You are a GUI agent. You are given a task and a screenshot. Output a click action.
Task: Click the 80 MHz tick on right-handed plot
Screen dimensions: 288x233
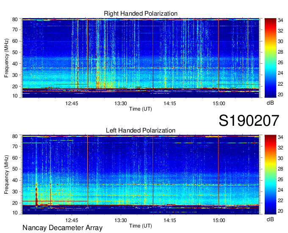coord(15,19)
